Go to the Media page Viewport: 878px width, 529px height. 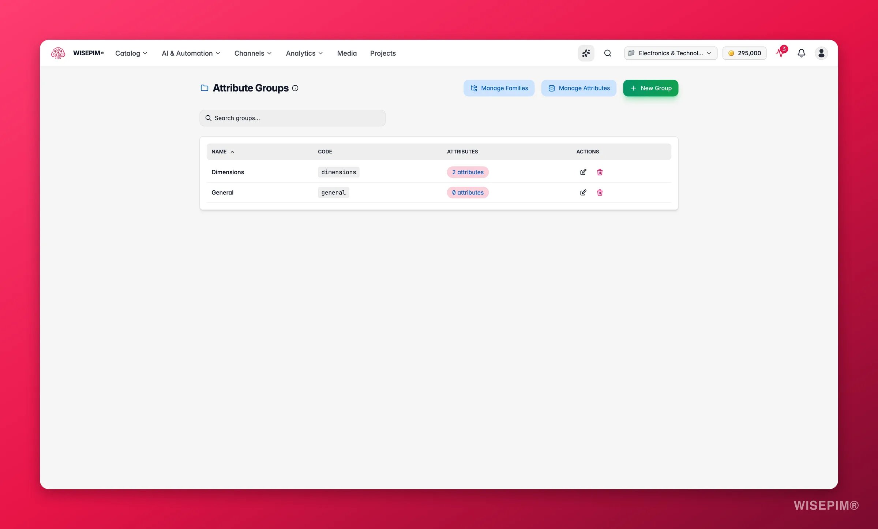[347, 53]
